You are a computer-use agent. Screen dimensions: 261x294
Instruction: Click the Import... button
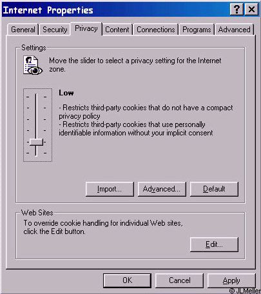point(110,189)
